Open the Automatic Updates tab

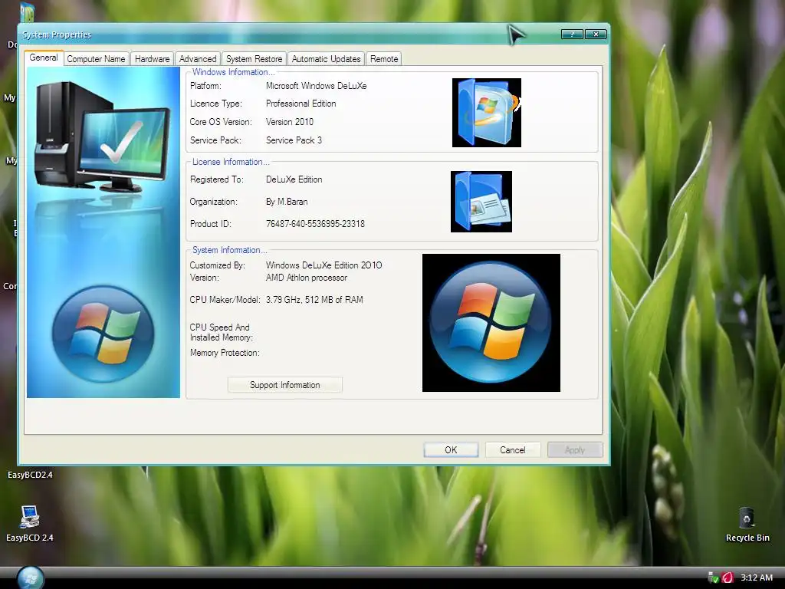pyautogui.click(x=326, y=59)
